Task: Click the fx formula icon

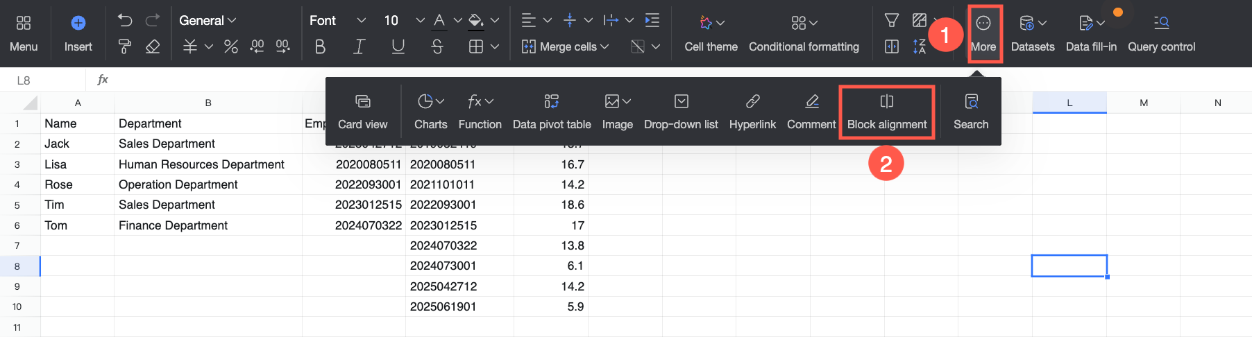Action: point(103,80)
